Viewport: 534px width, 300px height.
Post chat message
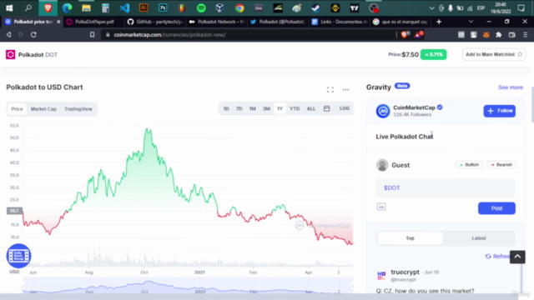click(x=496, y=208)
